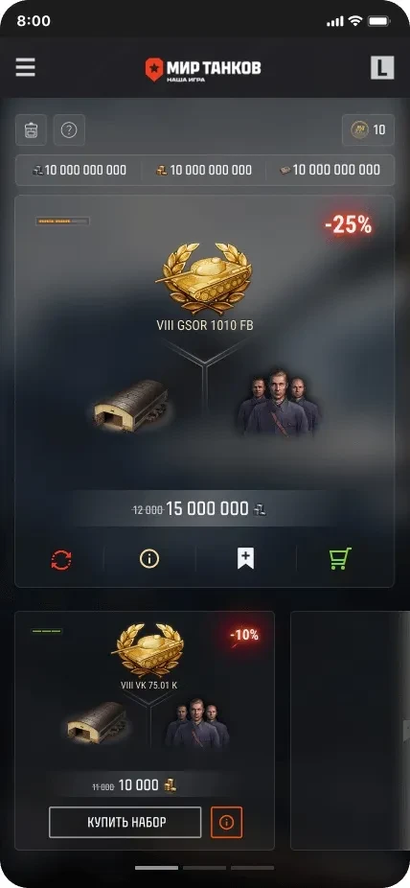This screenshot has width=410, height=888.
Task: Add GSOR 1010 FB bundle to cart
Action: click(340, 558)
